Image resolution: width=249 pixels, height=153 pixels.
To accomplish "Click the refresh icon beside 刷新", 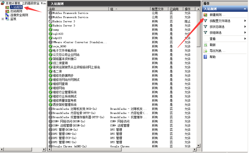I will [x=205, y=45].
